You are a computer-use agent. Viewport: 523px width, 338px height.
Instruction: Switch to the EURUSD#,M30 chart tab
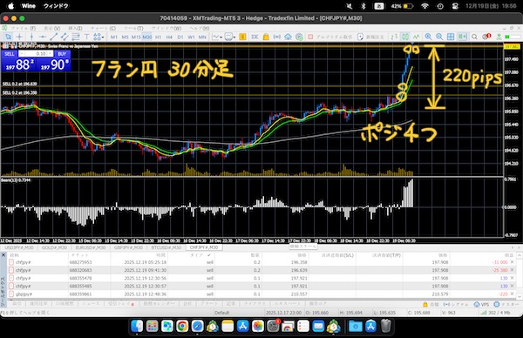click(x=91, y=247)
